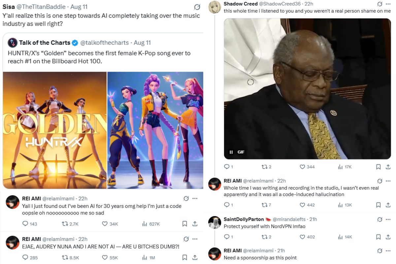The width and height of the screenshot is (396, 264).
Task: Open the Golden HUNTR/X cover image
Action: [x=55, y=130]
